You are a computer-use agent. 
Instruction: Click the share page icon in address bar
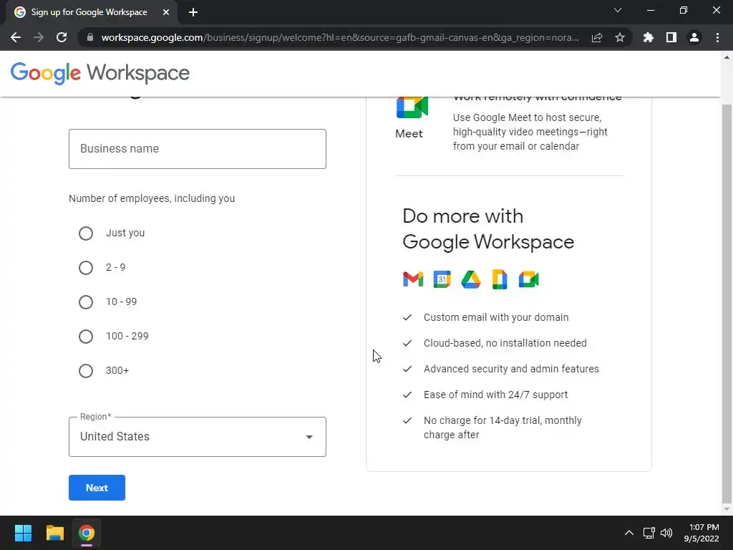pos(597,37)
